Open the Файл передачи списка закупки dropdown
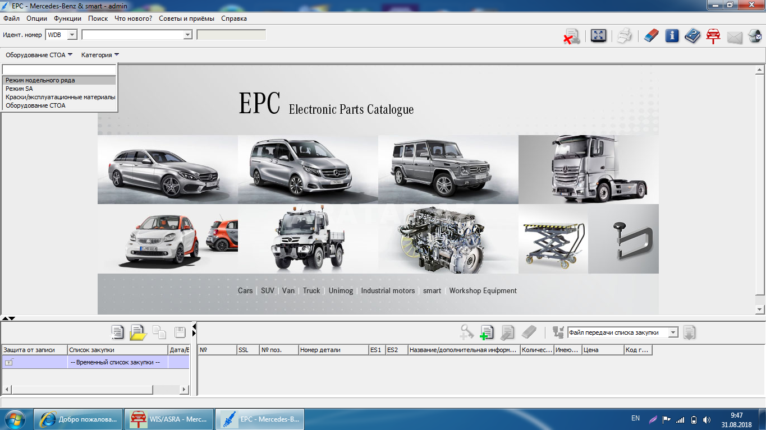The height and width of the screenshot is (430, 766). pos(673,332)
